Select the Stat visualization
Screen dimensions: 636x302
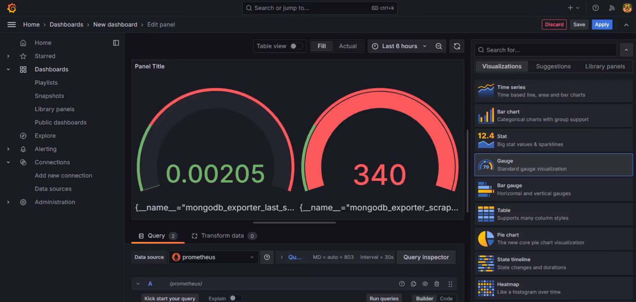point(554,140)
